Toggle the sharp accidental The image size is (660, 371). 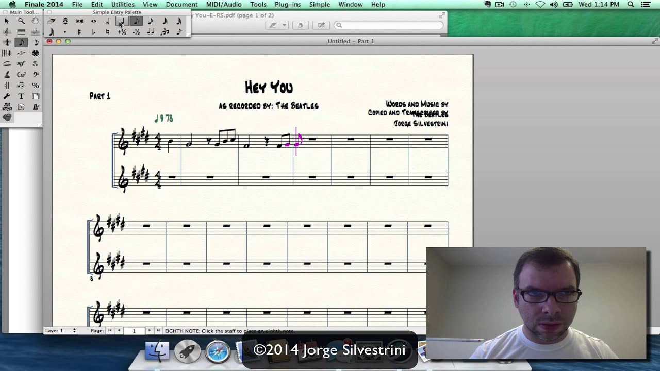click(79, 32)
